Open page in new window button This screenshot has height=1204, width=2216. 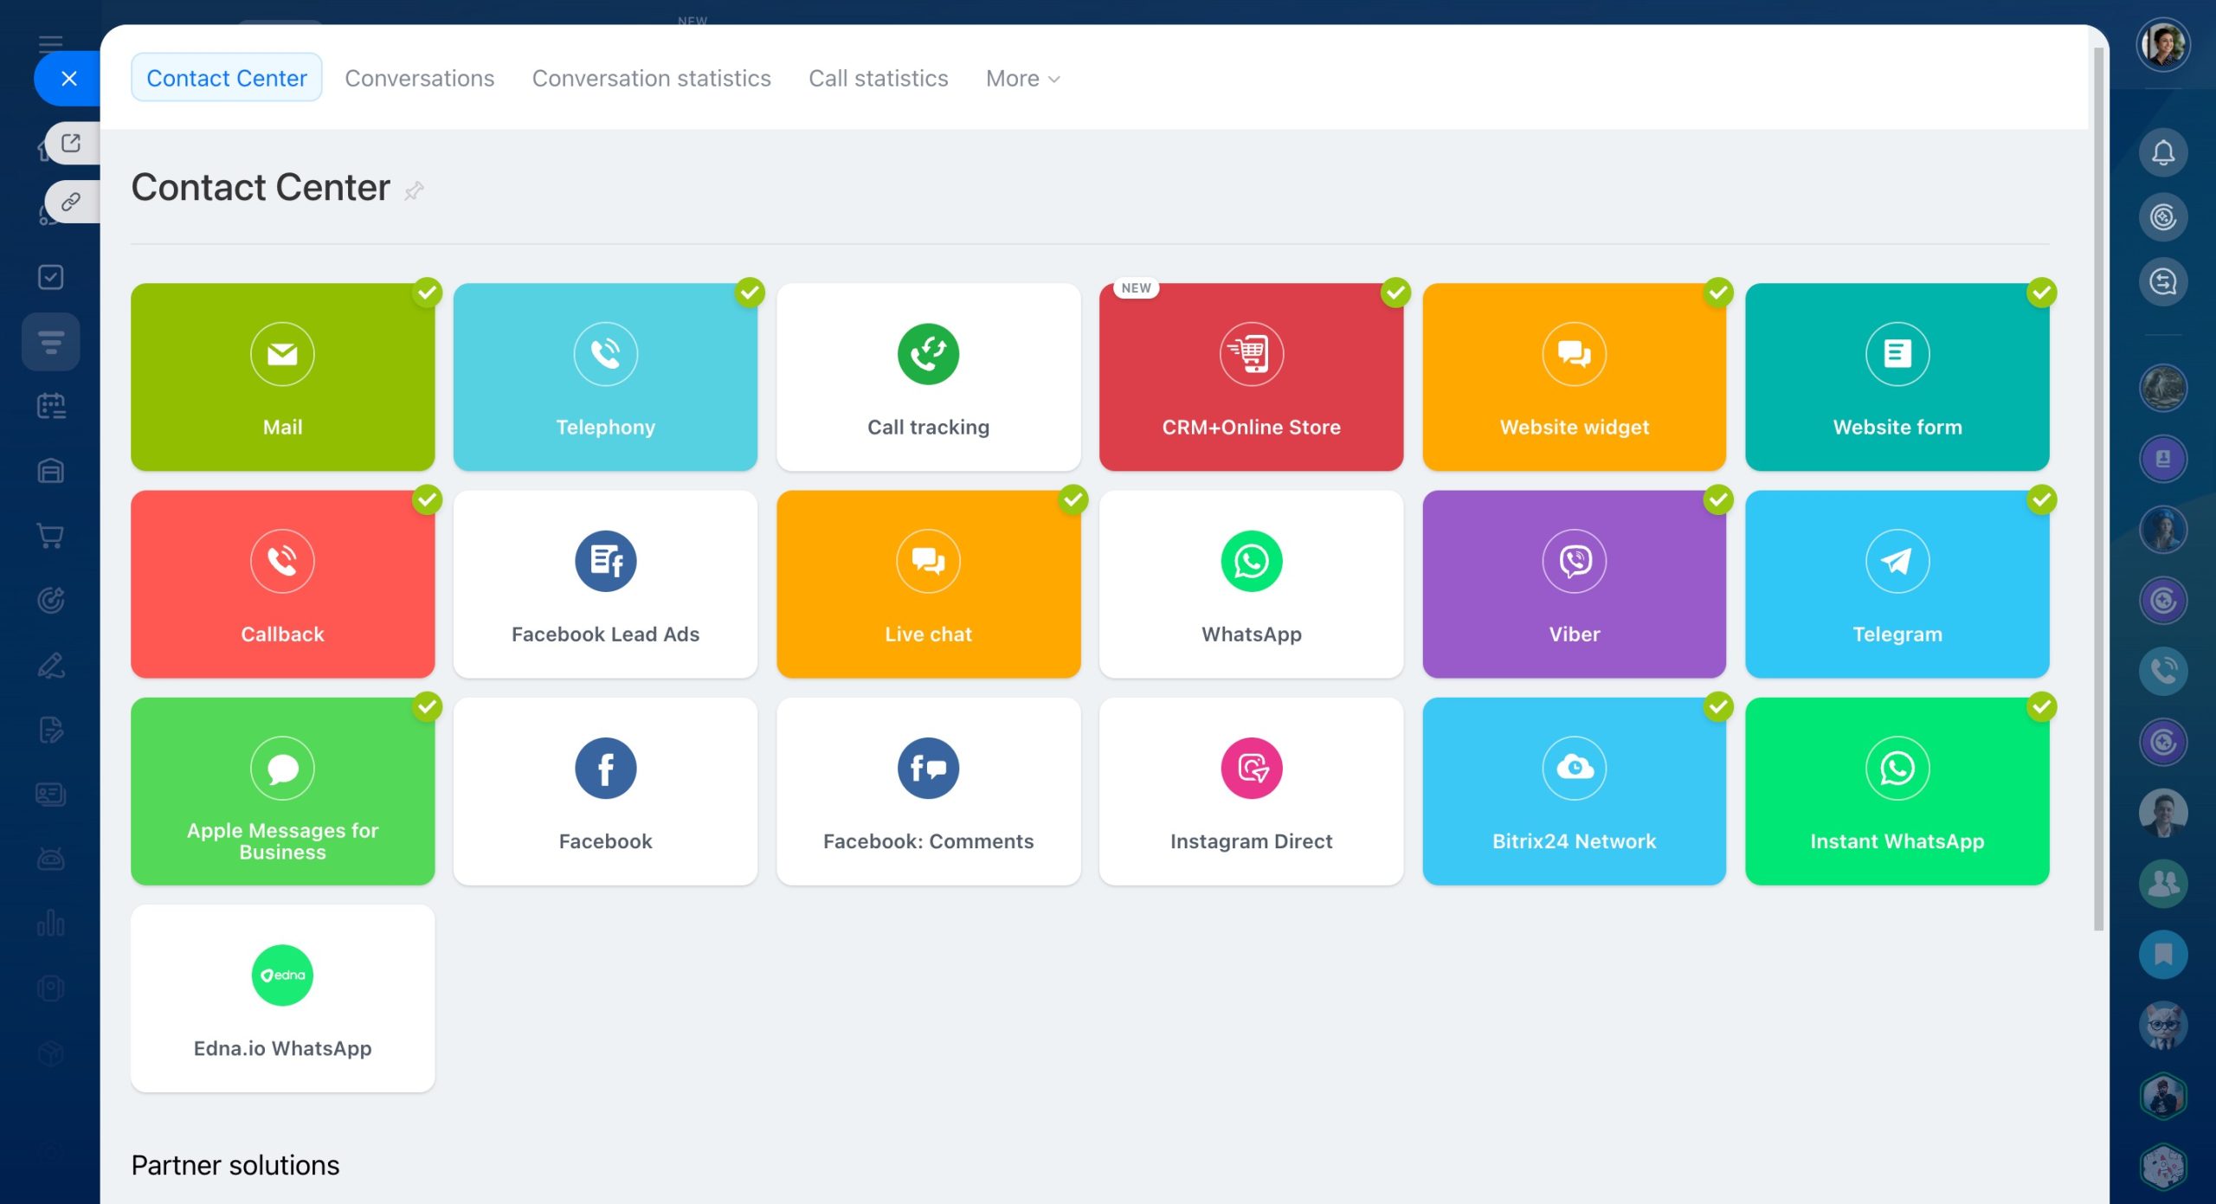point(71,143)
